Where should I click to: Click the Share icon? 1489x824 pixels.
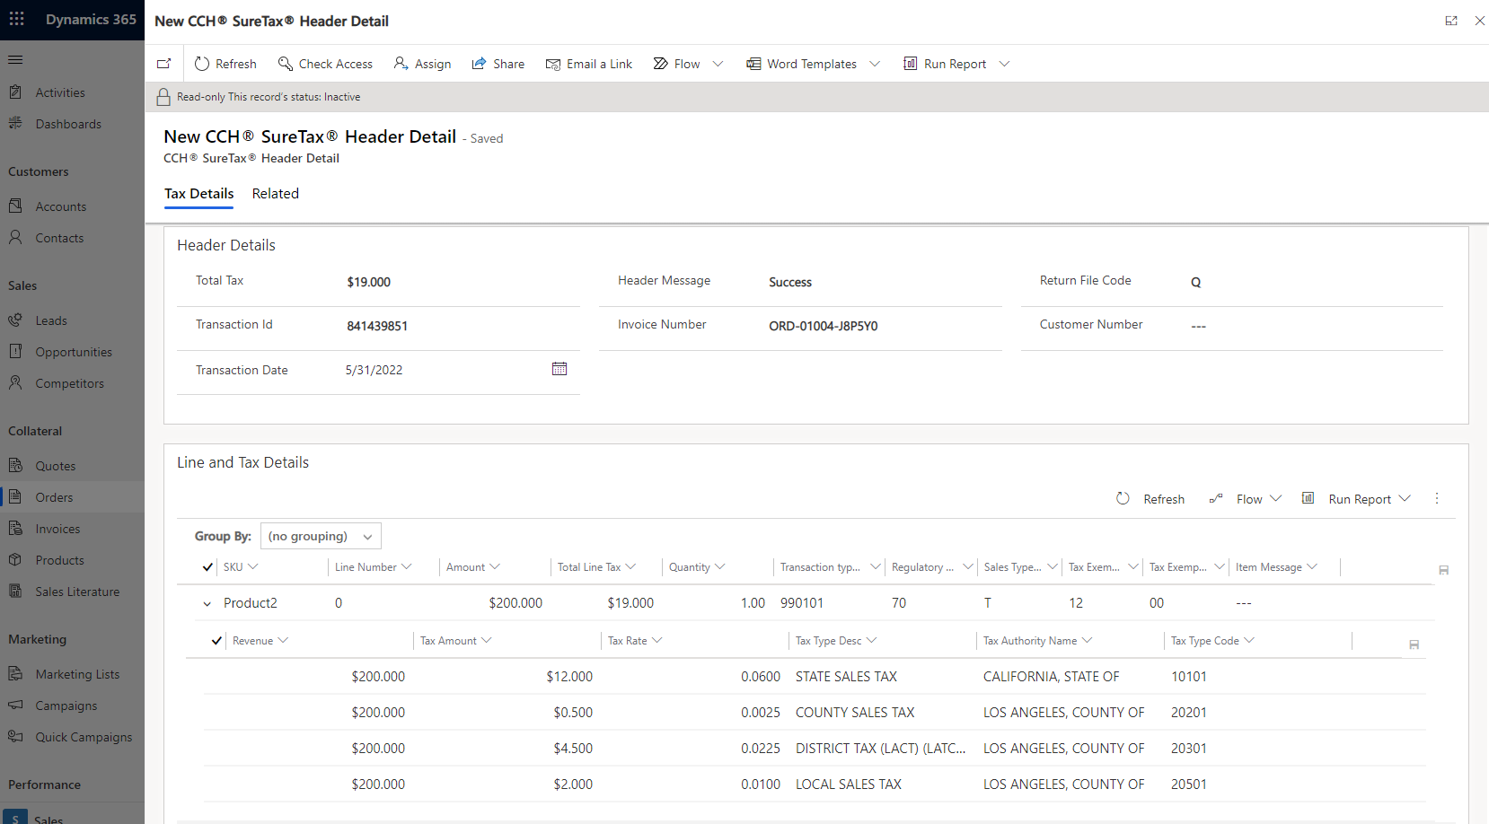coord(480,64)
